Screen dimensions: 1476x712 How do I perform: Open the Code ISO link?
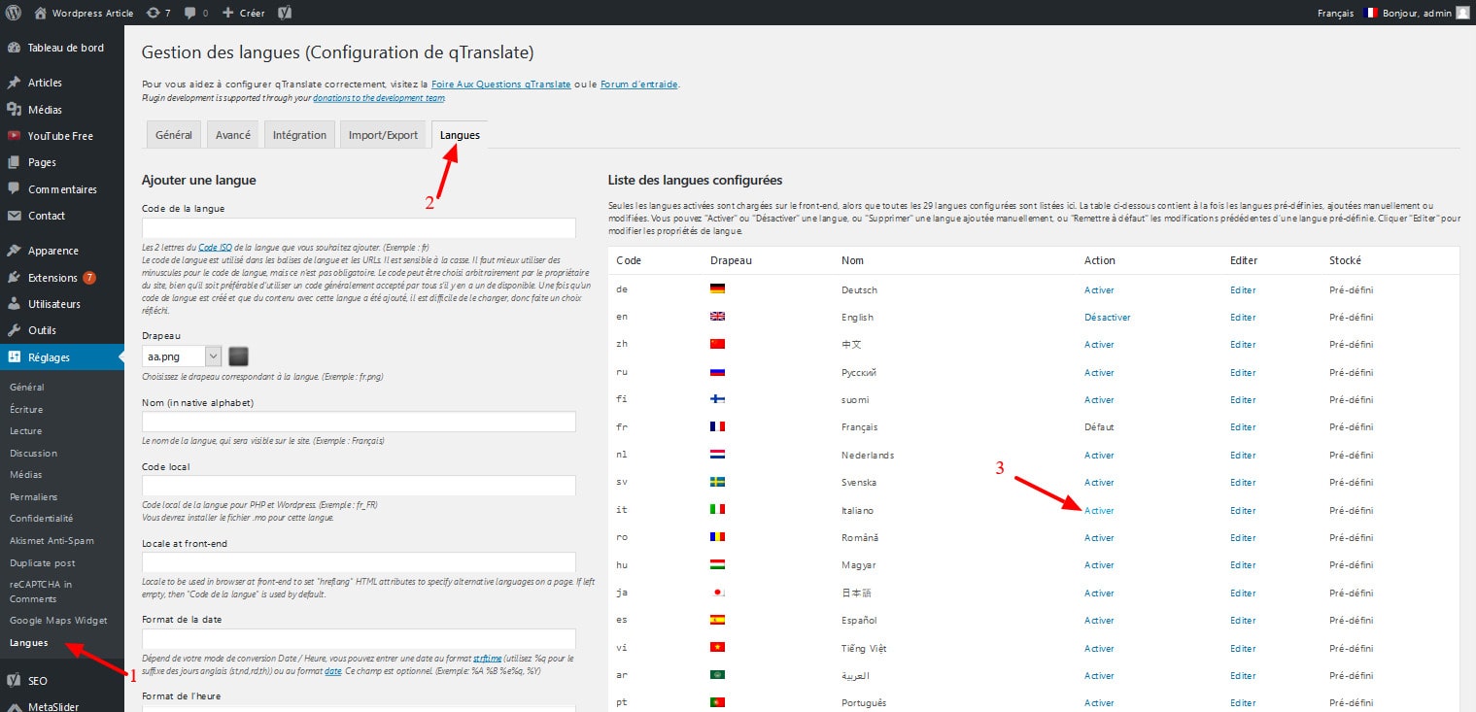(215, 248)
